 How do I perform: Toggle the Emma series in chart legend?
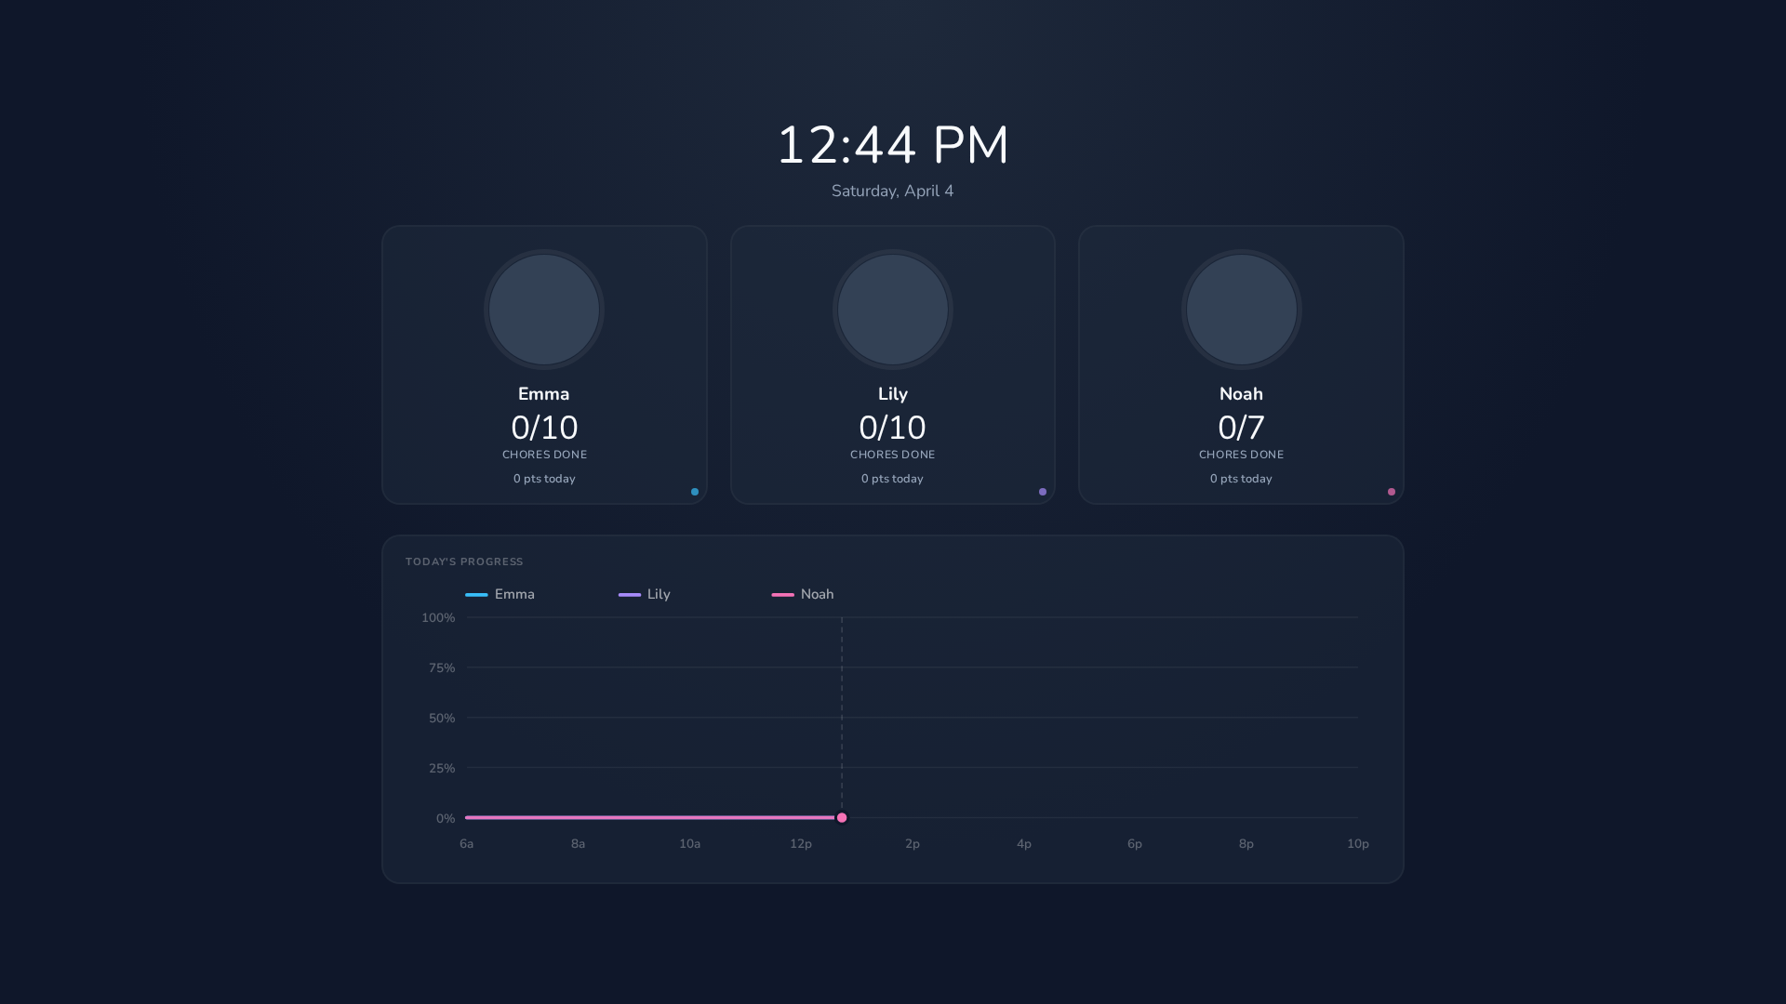500,594
